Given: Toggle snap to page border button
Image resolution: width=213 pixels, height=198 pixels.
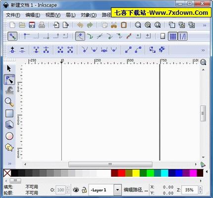Looking at the screenshot, I should click(x=163, y=36).
